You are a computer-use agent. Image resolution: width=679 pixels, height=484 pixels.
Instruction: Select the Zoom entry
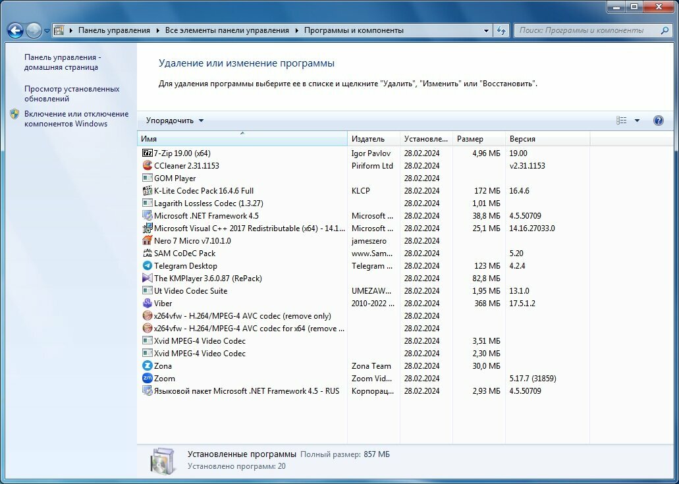click(x=165, y=379)
